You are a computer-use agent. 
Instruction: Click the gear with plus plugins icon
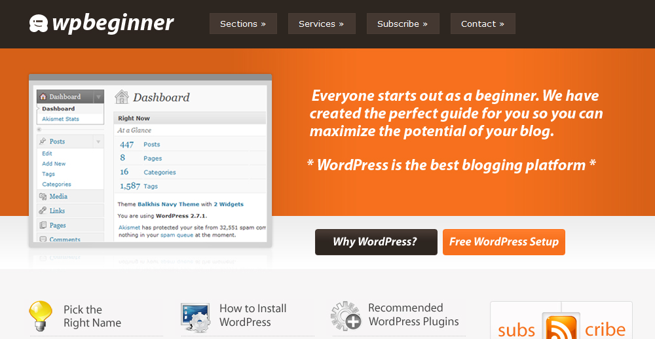click(x=346, y=316)
